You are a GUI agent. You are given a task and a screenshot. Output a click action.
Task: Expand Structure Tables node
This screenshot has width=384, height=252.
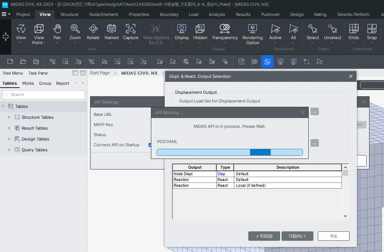(9, 117)
